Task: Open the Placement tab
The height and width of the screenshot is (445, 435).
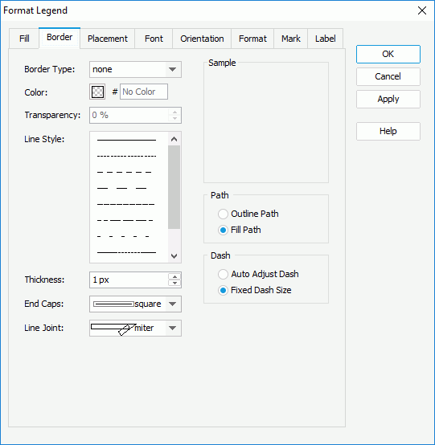Action: click(108, 39)
